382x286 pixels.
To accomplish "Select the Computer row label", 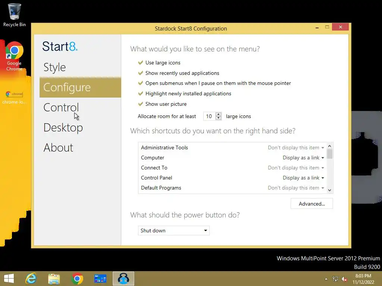I will [153, 158].
